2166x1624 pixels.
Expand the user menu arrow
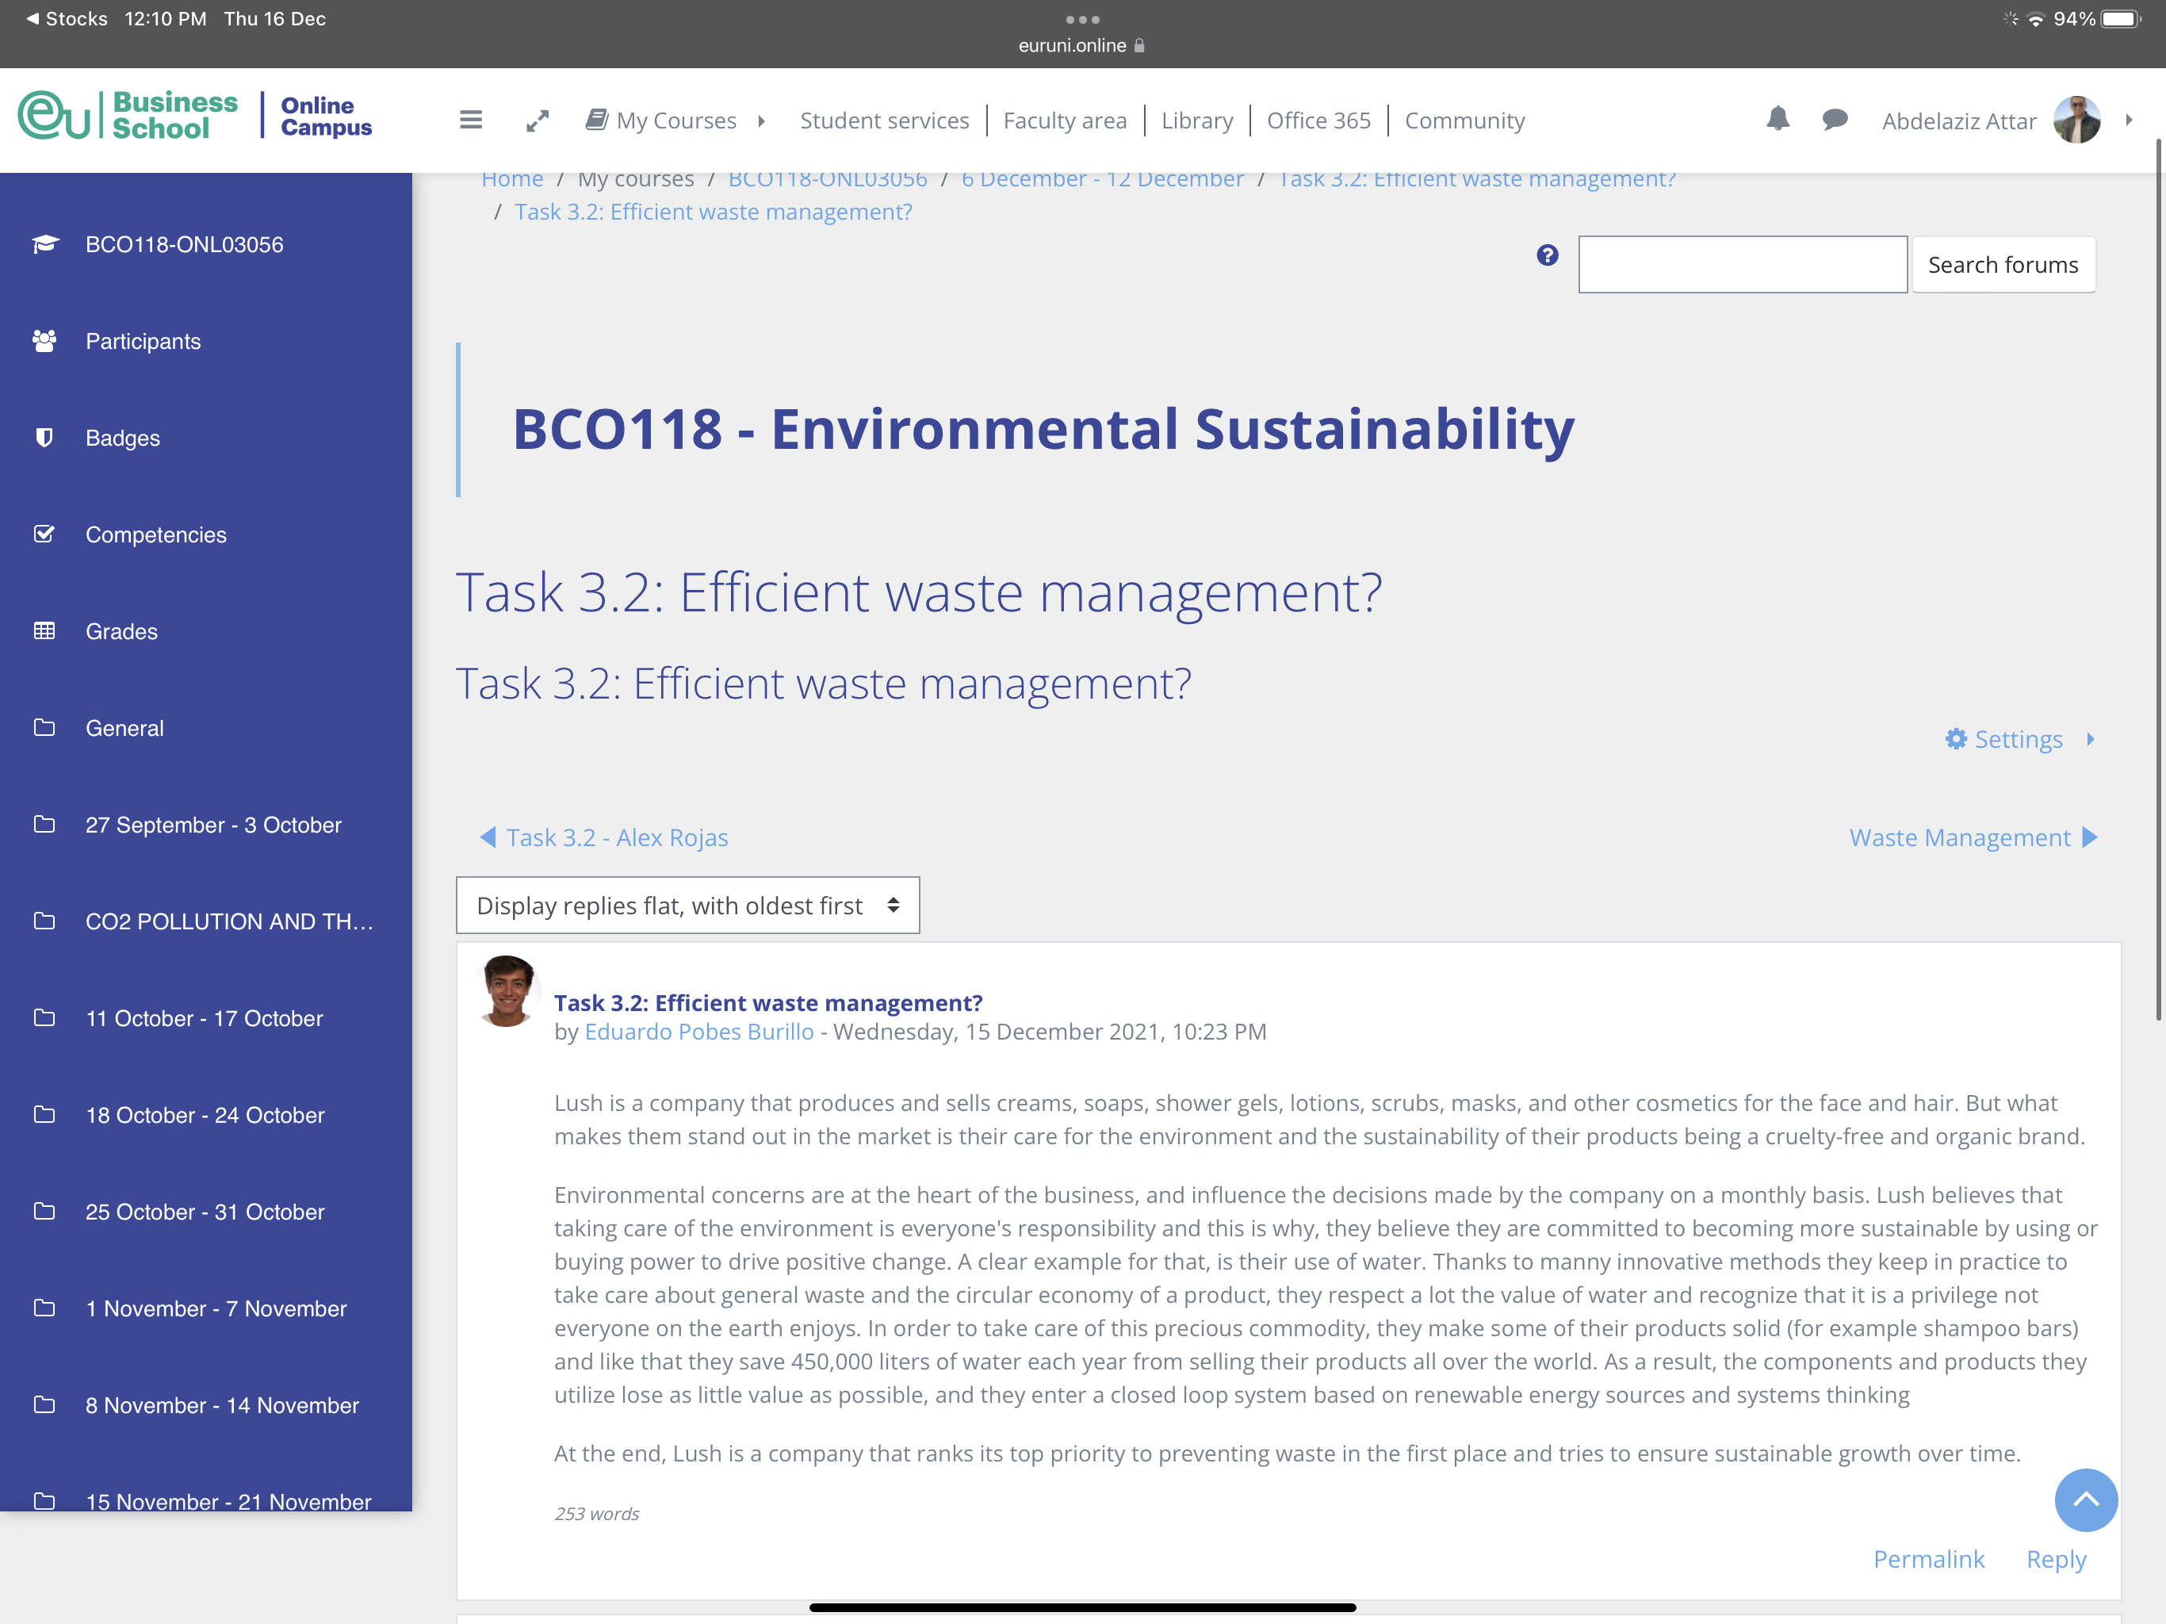[x=2129, y=121]
